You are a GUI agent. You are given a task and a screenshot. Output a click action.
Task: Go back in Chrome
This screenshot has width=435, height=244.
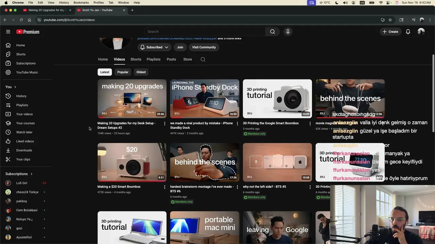coord(5,20)
